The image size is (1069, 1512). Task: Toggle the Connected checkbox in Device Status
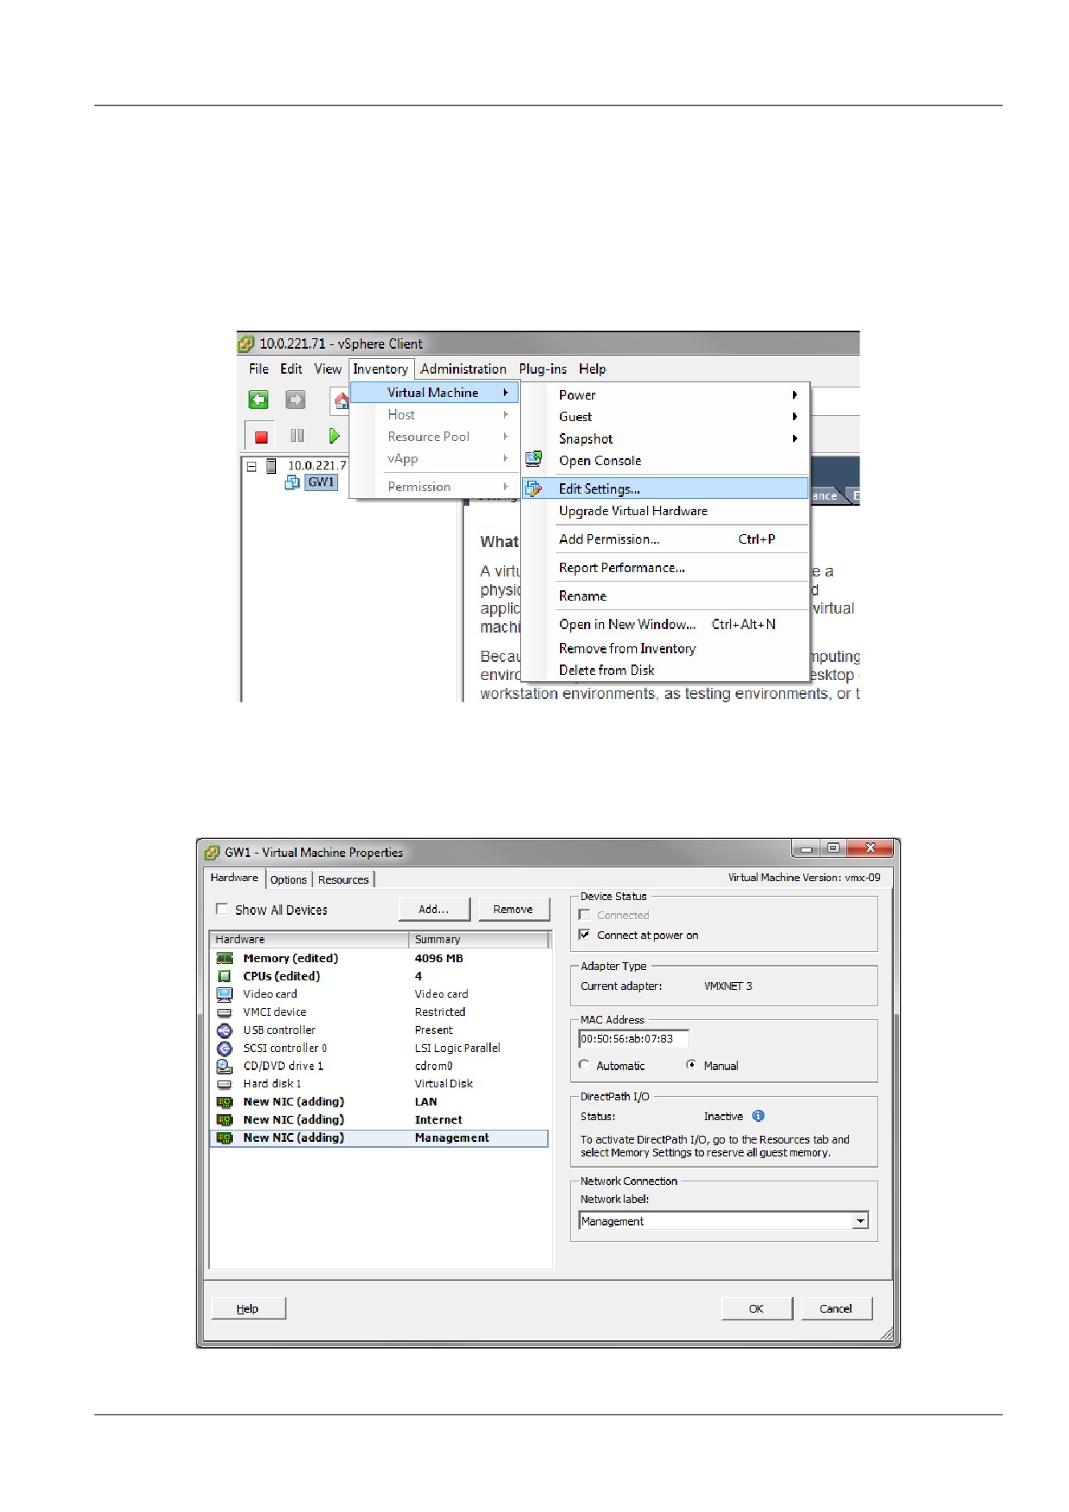584,915
